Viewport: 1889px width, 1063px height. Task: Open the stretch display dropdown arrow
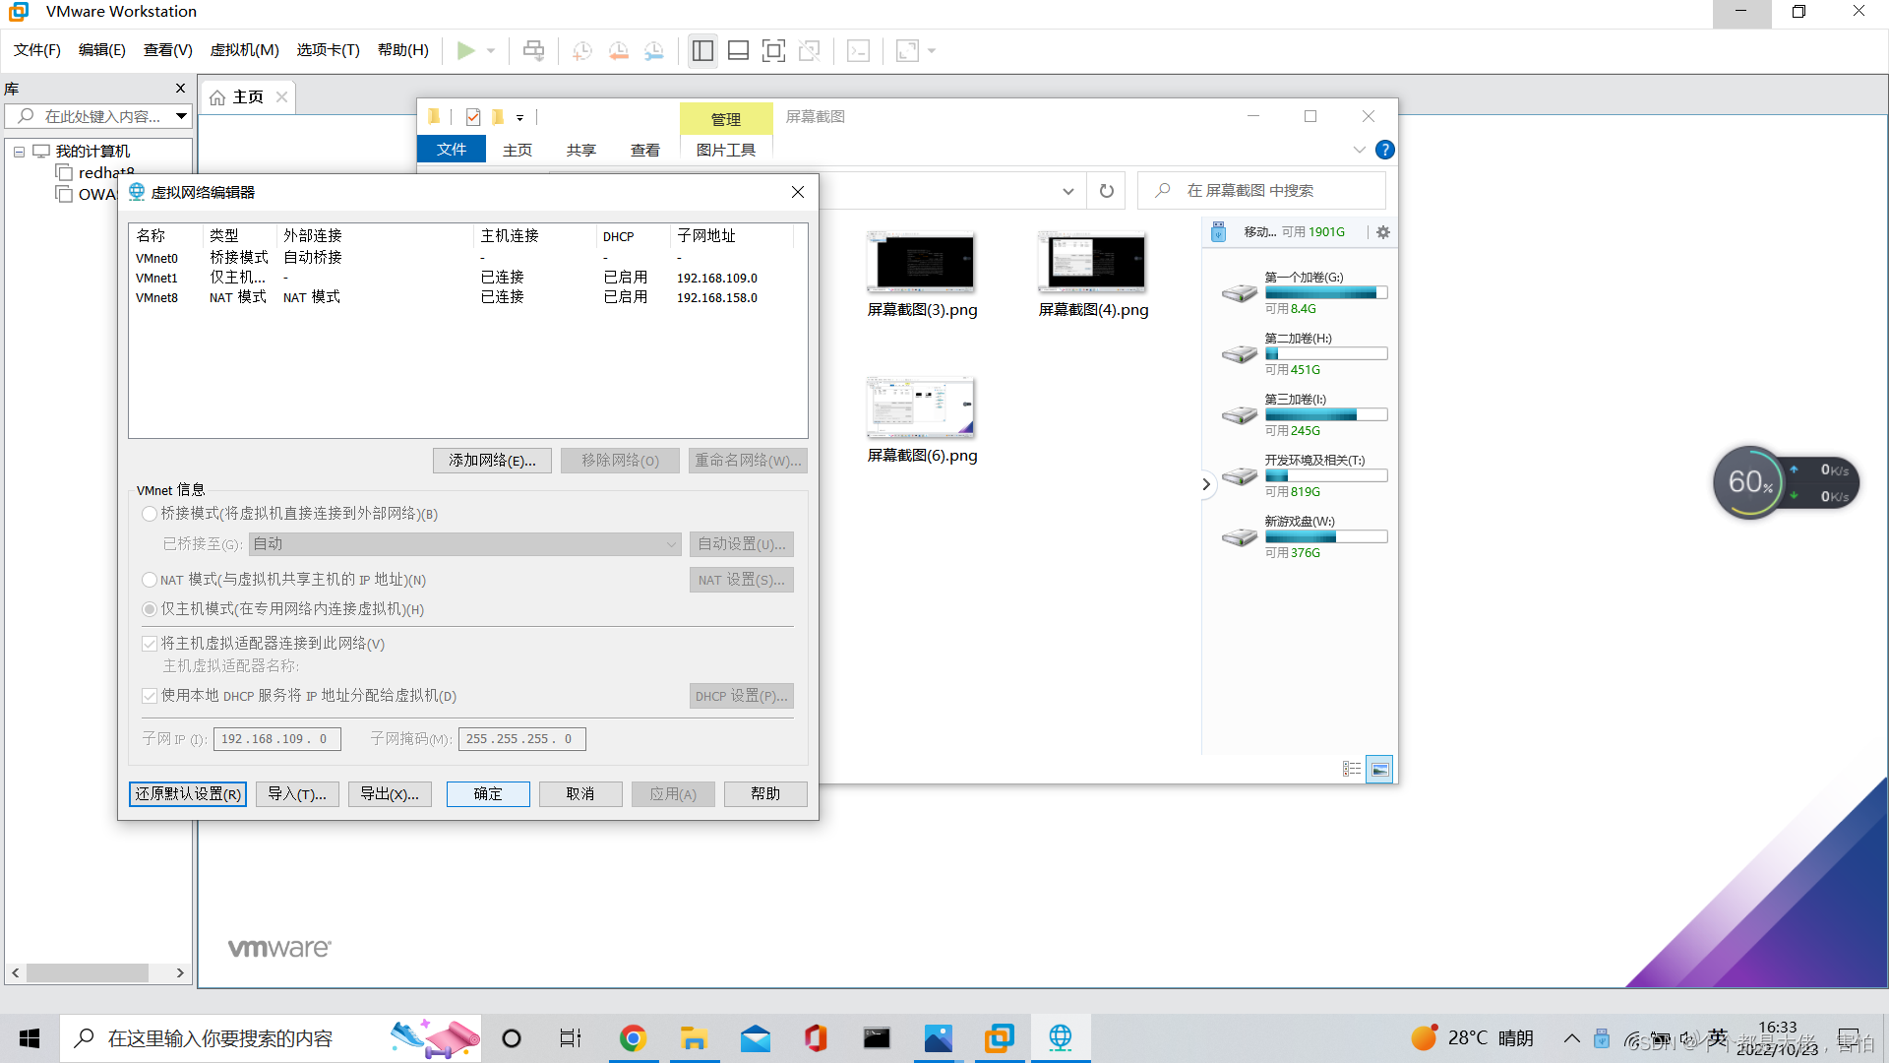click(932, 50)
